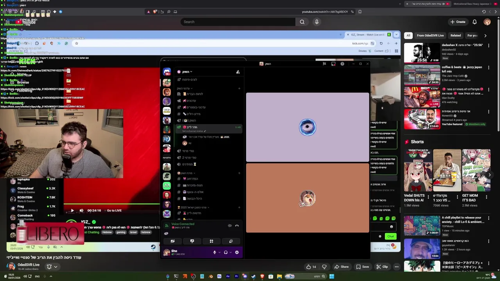Expand microphone input options arrow in Discord

[x=219, y=253]
